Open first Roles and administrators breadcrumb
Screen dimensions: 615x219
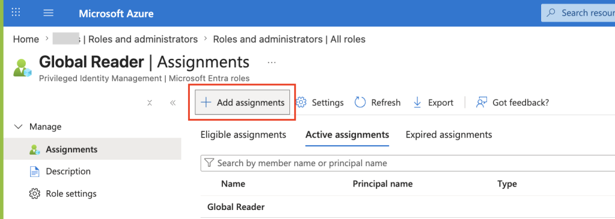(143, 39)
